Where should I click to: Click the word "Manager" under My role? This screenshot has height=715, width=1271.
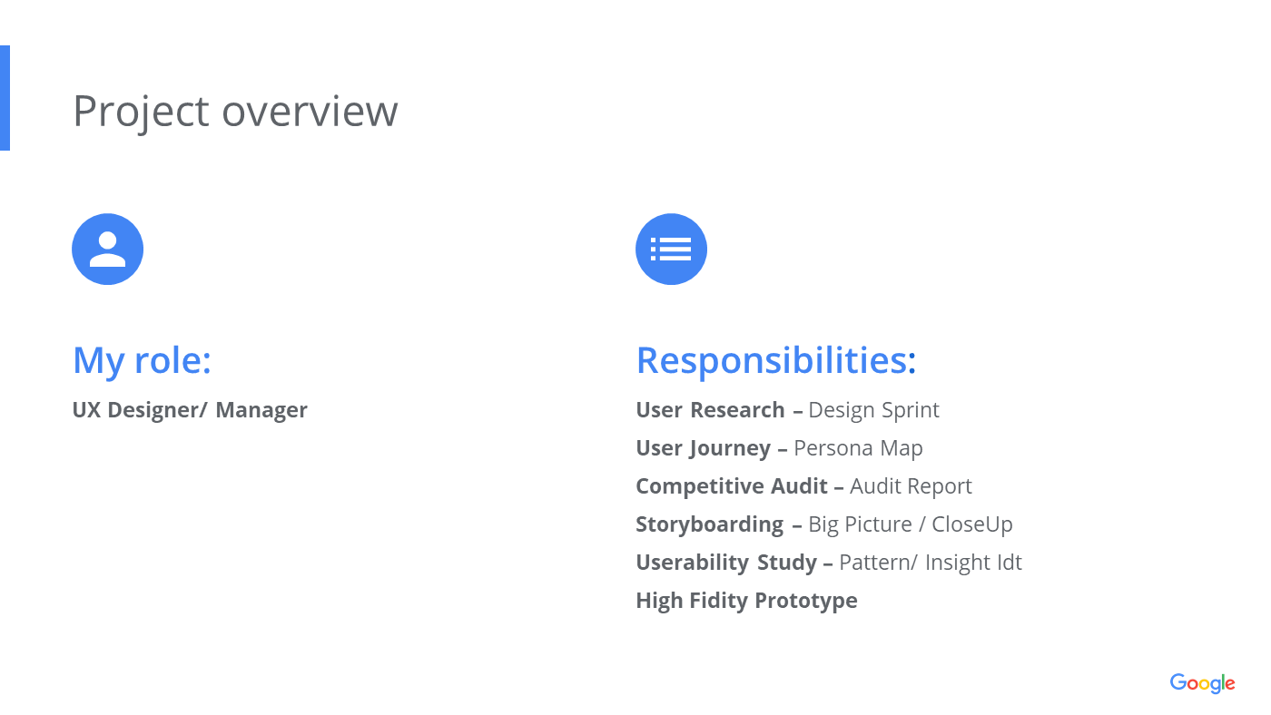click(x=261, y=410)
